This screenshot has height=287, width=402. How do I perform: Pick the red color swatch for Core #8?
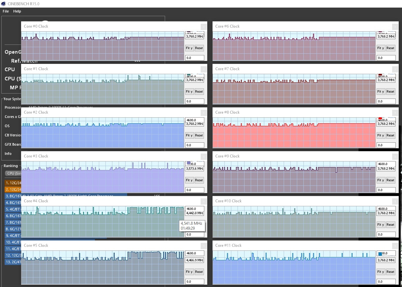[380, 118]
